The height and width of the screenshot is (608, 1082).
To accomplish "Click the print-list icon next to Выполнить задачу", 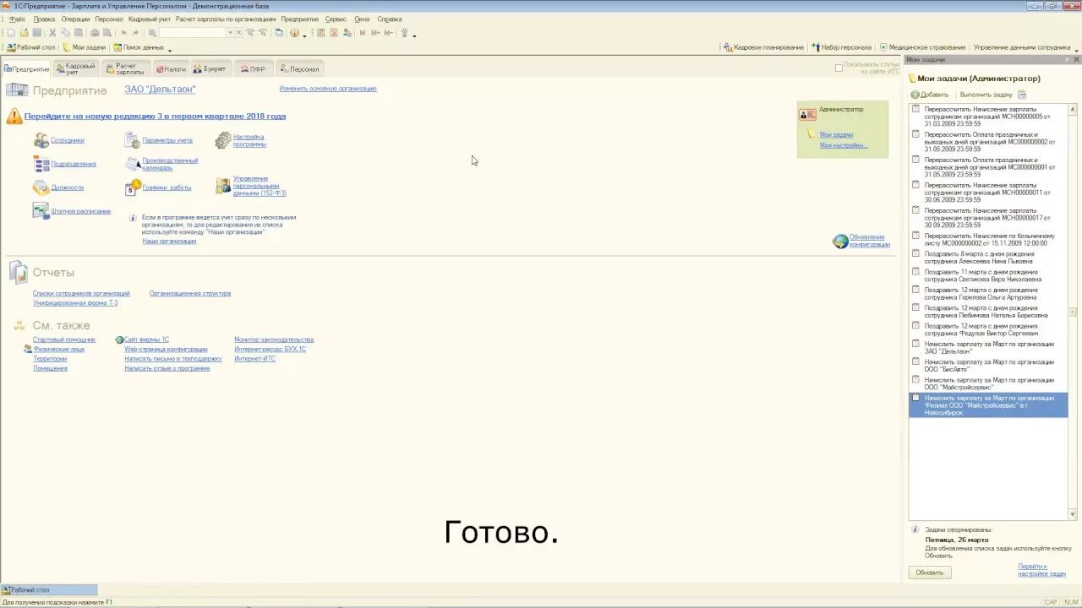I will click(1022, 95).
